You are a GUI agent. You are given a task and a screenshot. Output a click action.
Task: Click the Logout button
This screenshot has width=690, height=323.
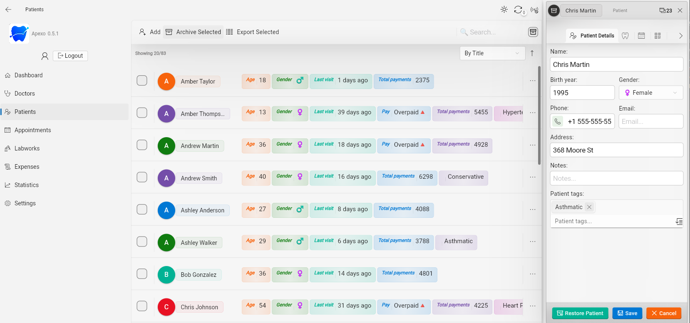[x=70, y=56]
